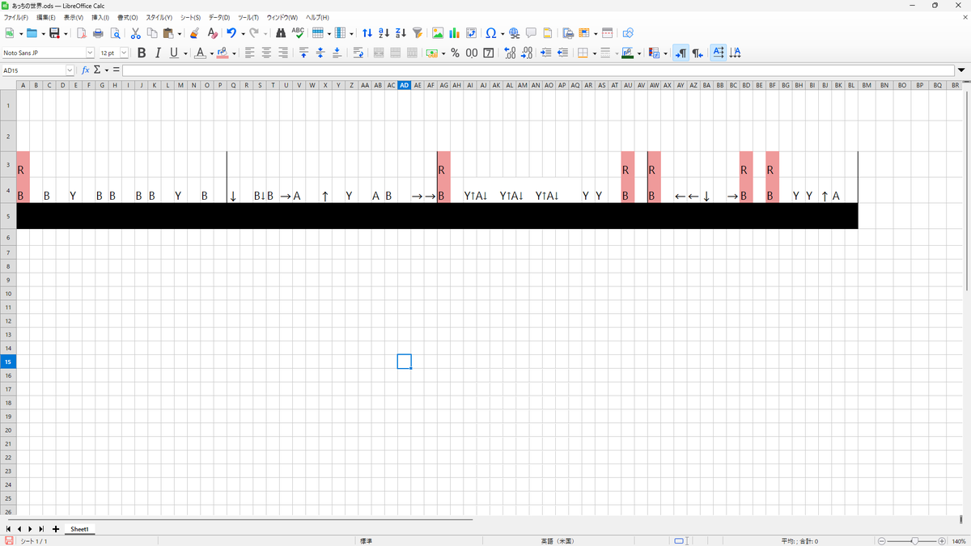The width and height of the screenshot is (971, 546).
Task: Open font color dropdown arrow
Action: click(212, 53)
